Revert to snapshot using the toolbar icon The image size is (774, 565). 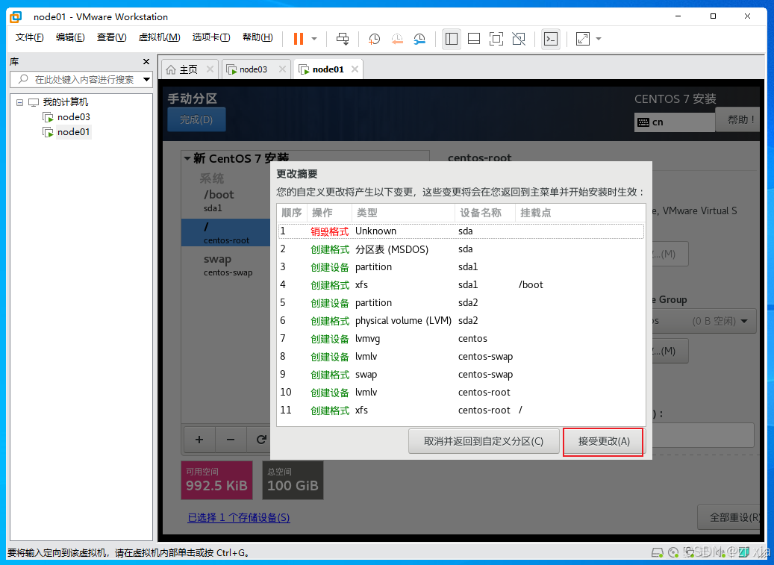[x=397, y=39]
